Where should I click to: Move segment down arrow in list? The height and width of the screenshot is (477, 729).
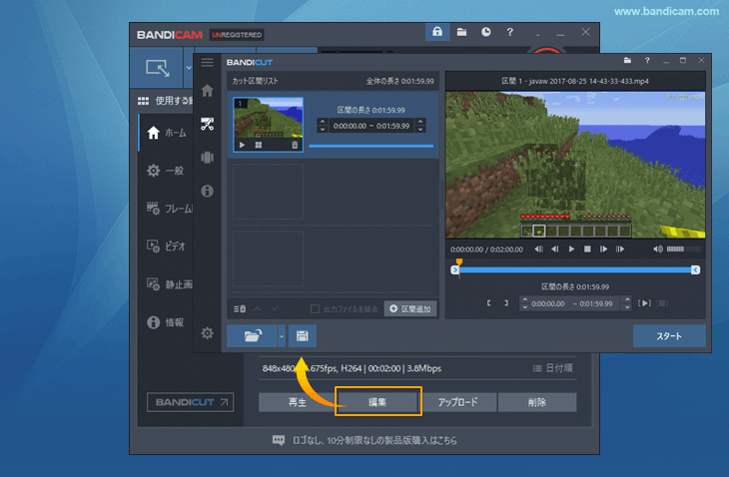click(275, 309)
